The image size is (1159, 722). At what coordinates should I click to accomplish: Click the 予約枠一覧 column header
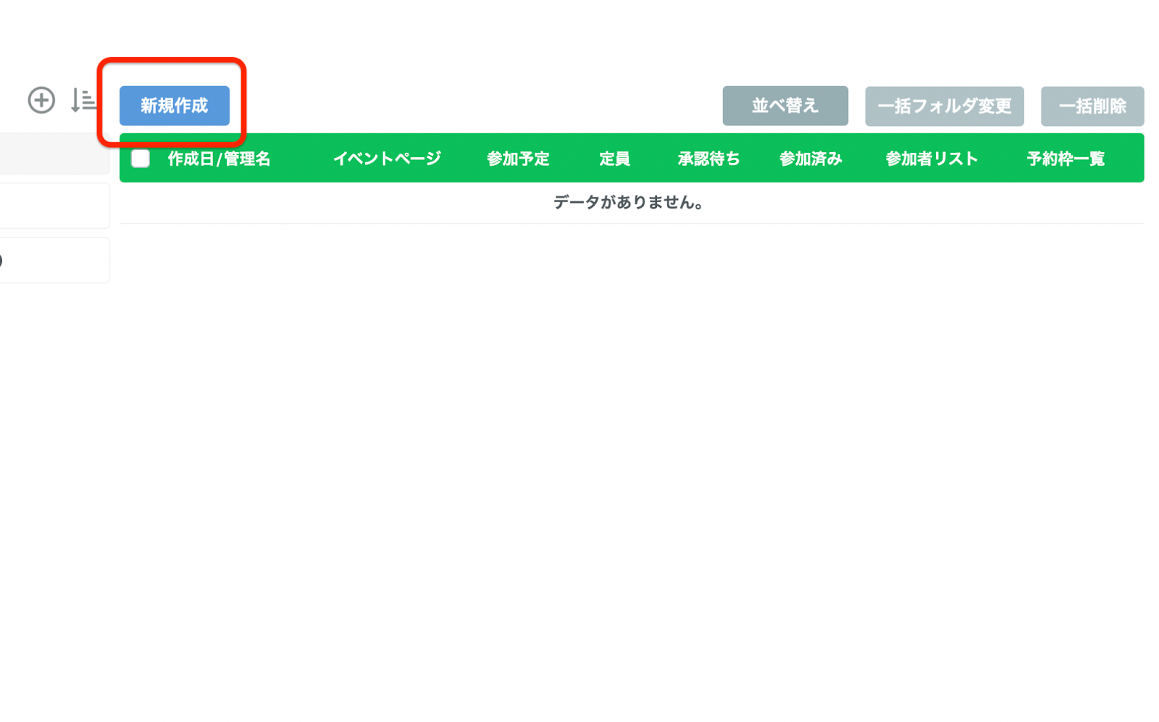(x=1066, y=159)
